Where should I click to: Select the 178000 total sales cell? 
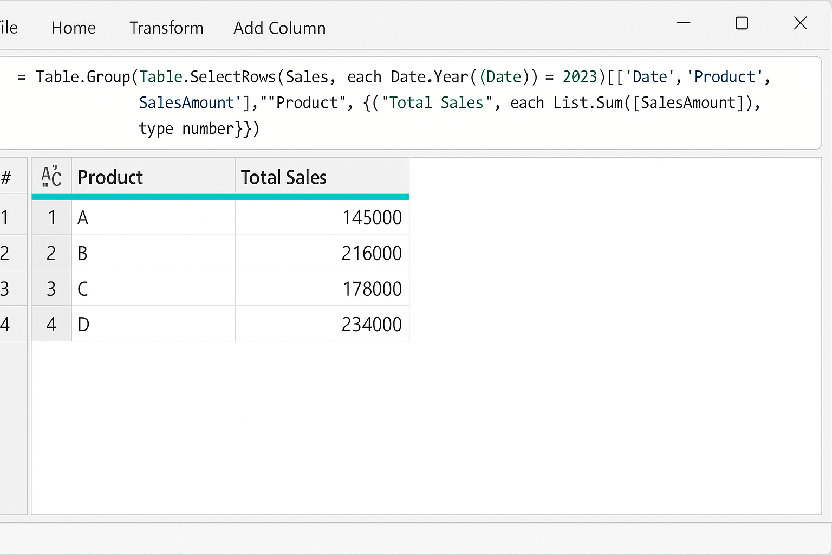[322, 288]
